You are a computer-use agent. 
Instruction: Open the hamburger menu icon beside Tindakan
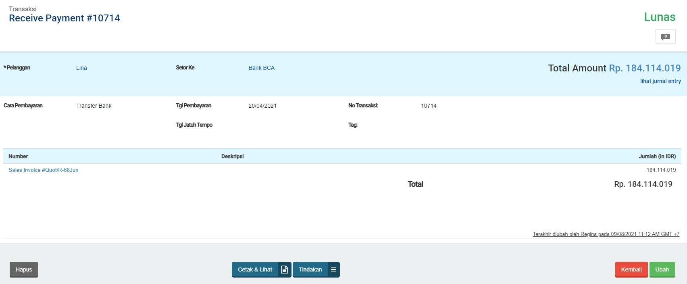[333, 269]
